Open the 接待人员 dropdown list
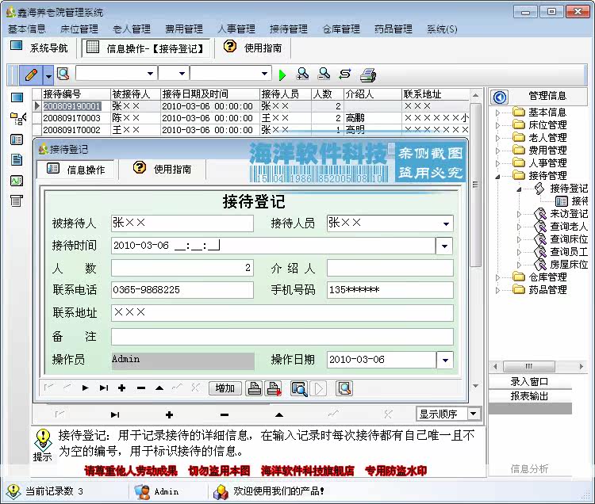 446,224
